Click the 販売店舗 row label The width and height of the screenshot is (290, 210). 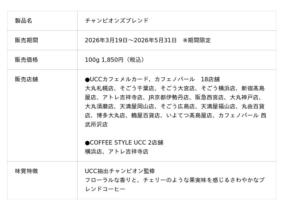(x=26, y=79)
